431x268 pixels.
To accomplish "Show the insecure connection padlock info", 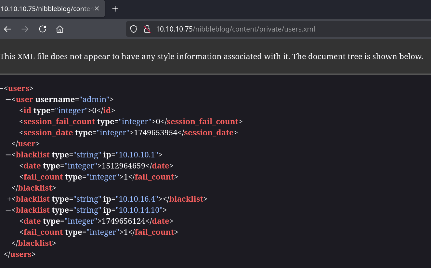I will 147,29.
